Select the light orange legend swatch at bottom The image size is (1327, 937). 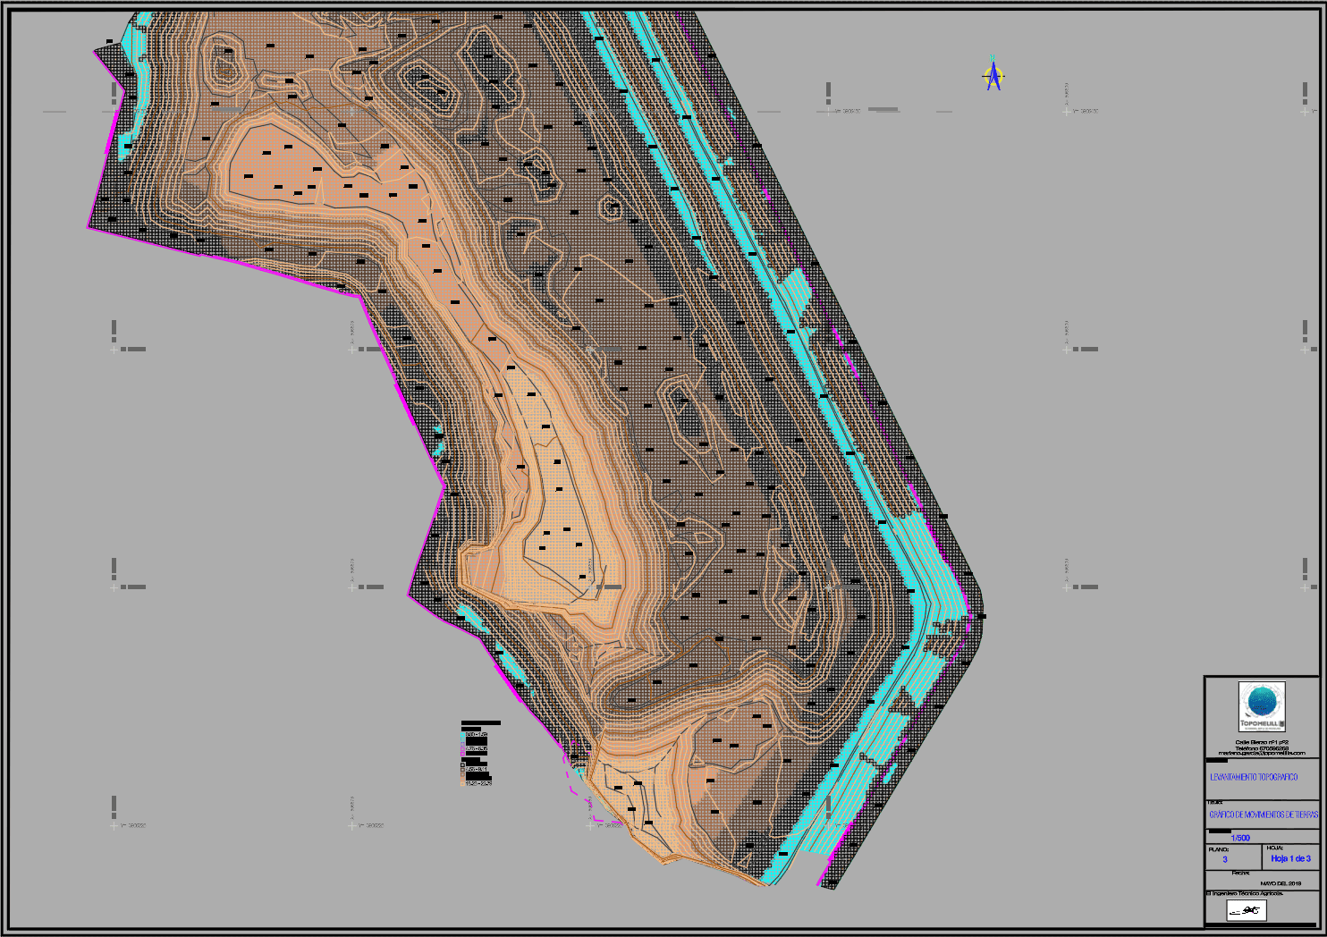[x=462, y=784]
